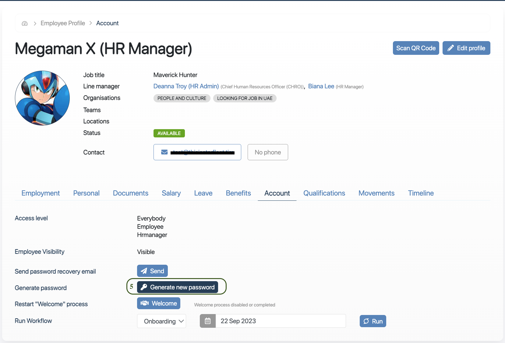The height and width of the screenshot is (343, 505).
Task: Click the envelope email contact icon
Action: coord(164,152)
